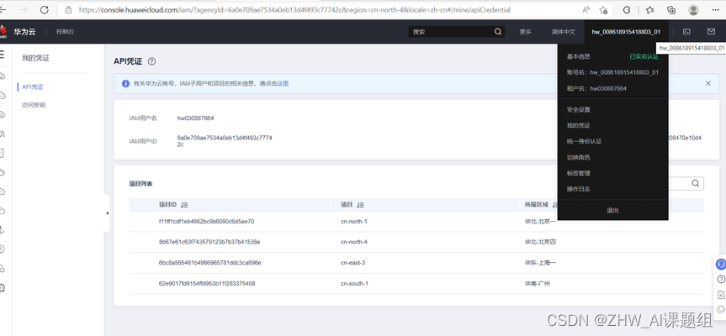The image size is (726, 336).
Task: Click help question mark beside API凭证
Action: 152,61
